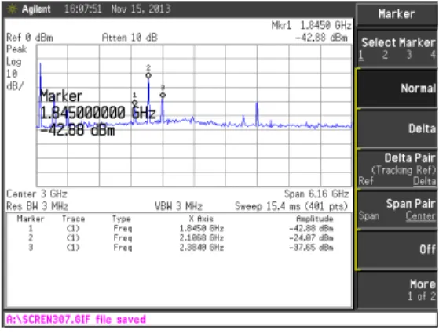Click the Center 3 GHz label

point(37,194)
